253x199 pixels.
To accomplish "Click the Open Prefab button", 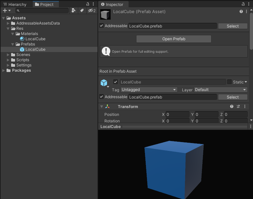I will point(174,39).
